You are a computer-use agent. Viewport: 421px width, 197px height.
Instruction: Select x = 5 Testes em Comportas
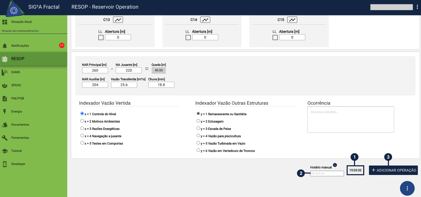click(82, 143)
